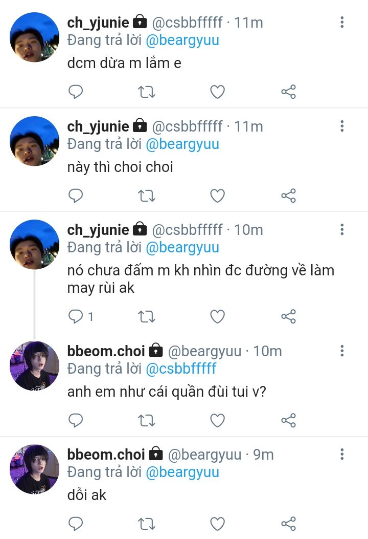Open @csbbfffff mention in bbeom.choi's reply

[181, 368]
